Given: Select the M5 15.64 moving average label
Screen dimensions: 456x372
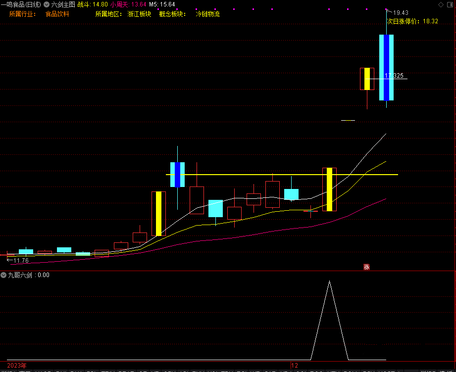Looking at the screenshot, I should tap(162, 4).
